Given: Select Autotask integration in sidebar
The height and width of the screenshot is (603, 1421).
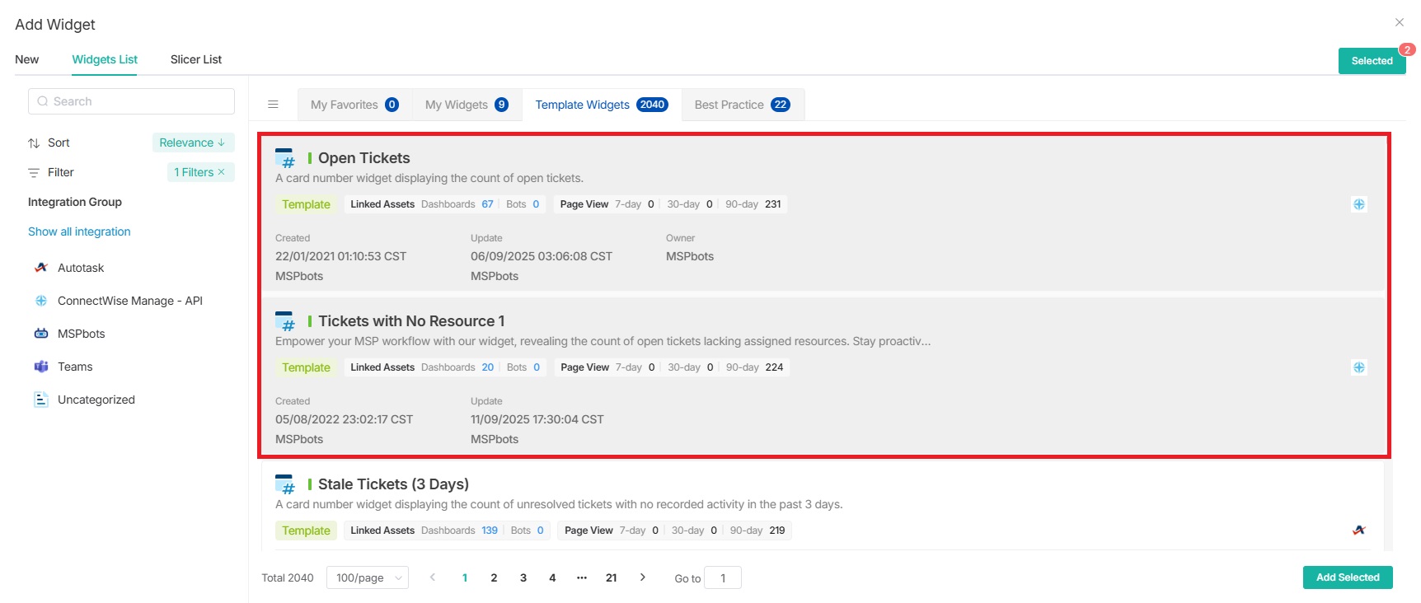Looking at the screenshot, I should [81, 268].
